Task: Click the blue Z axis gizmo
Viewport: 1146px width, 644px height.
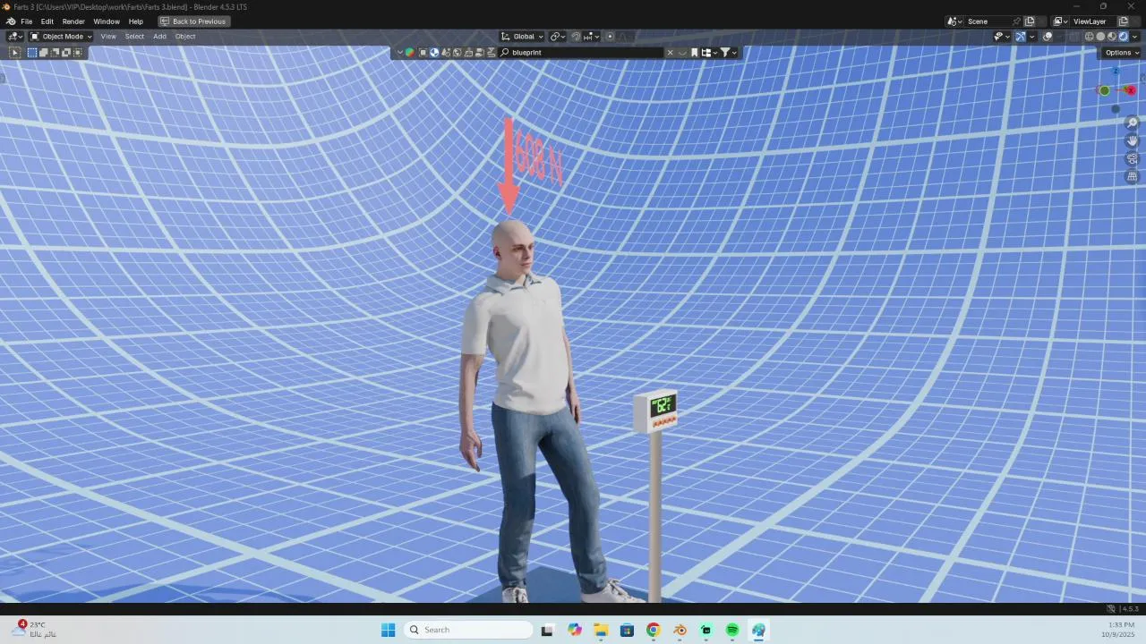Action: click(1116, 71)
